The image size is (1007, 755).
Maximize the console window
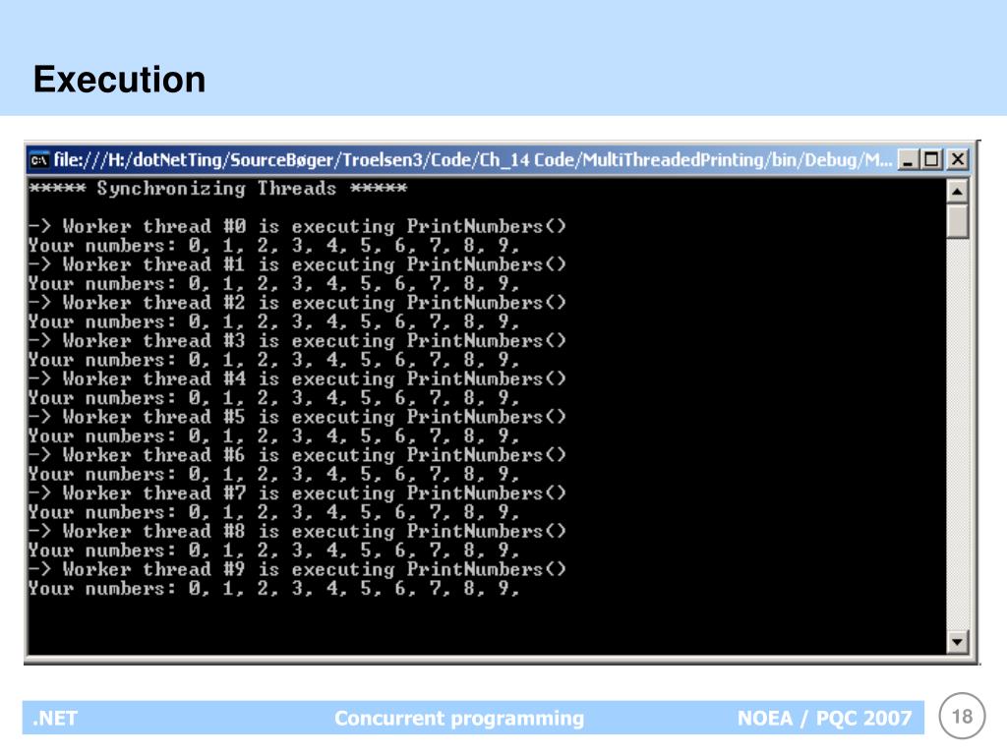click(932, 159)
